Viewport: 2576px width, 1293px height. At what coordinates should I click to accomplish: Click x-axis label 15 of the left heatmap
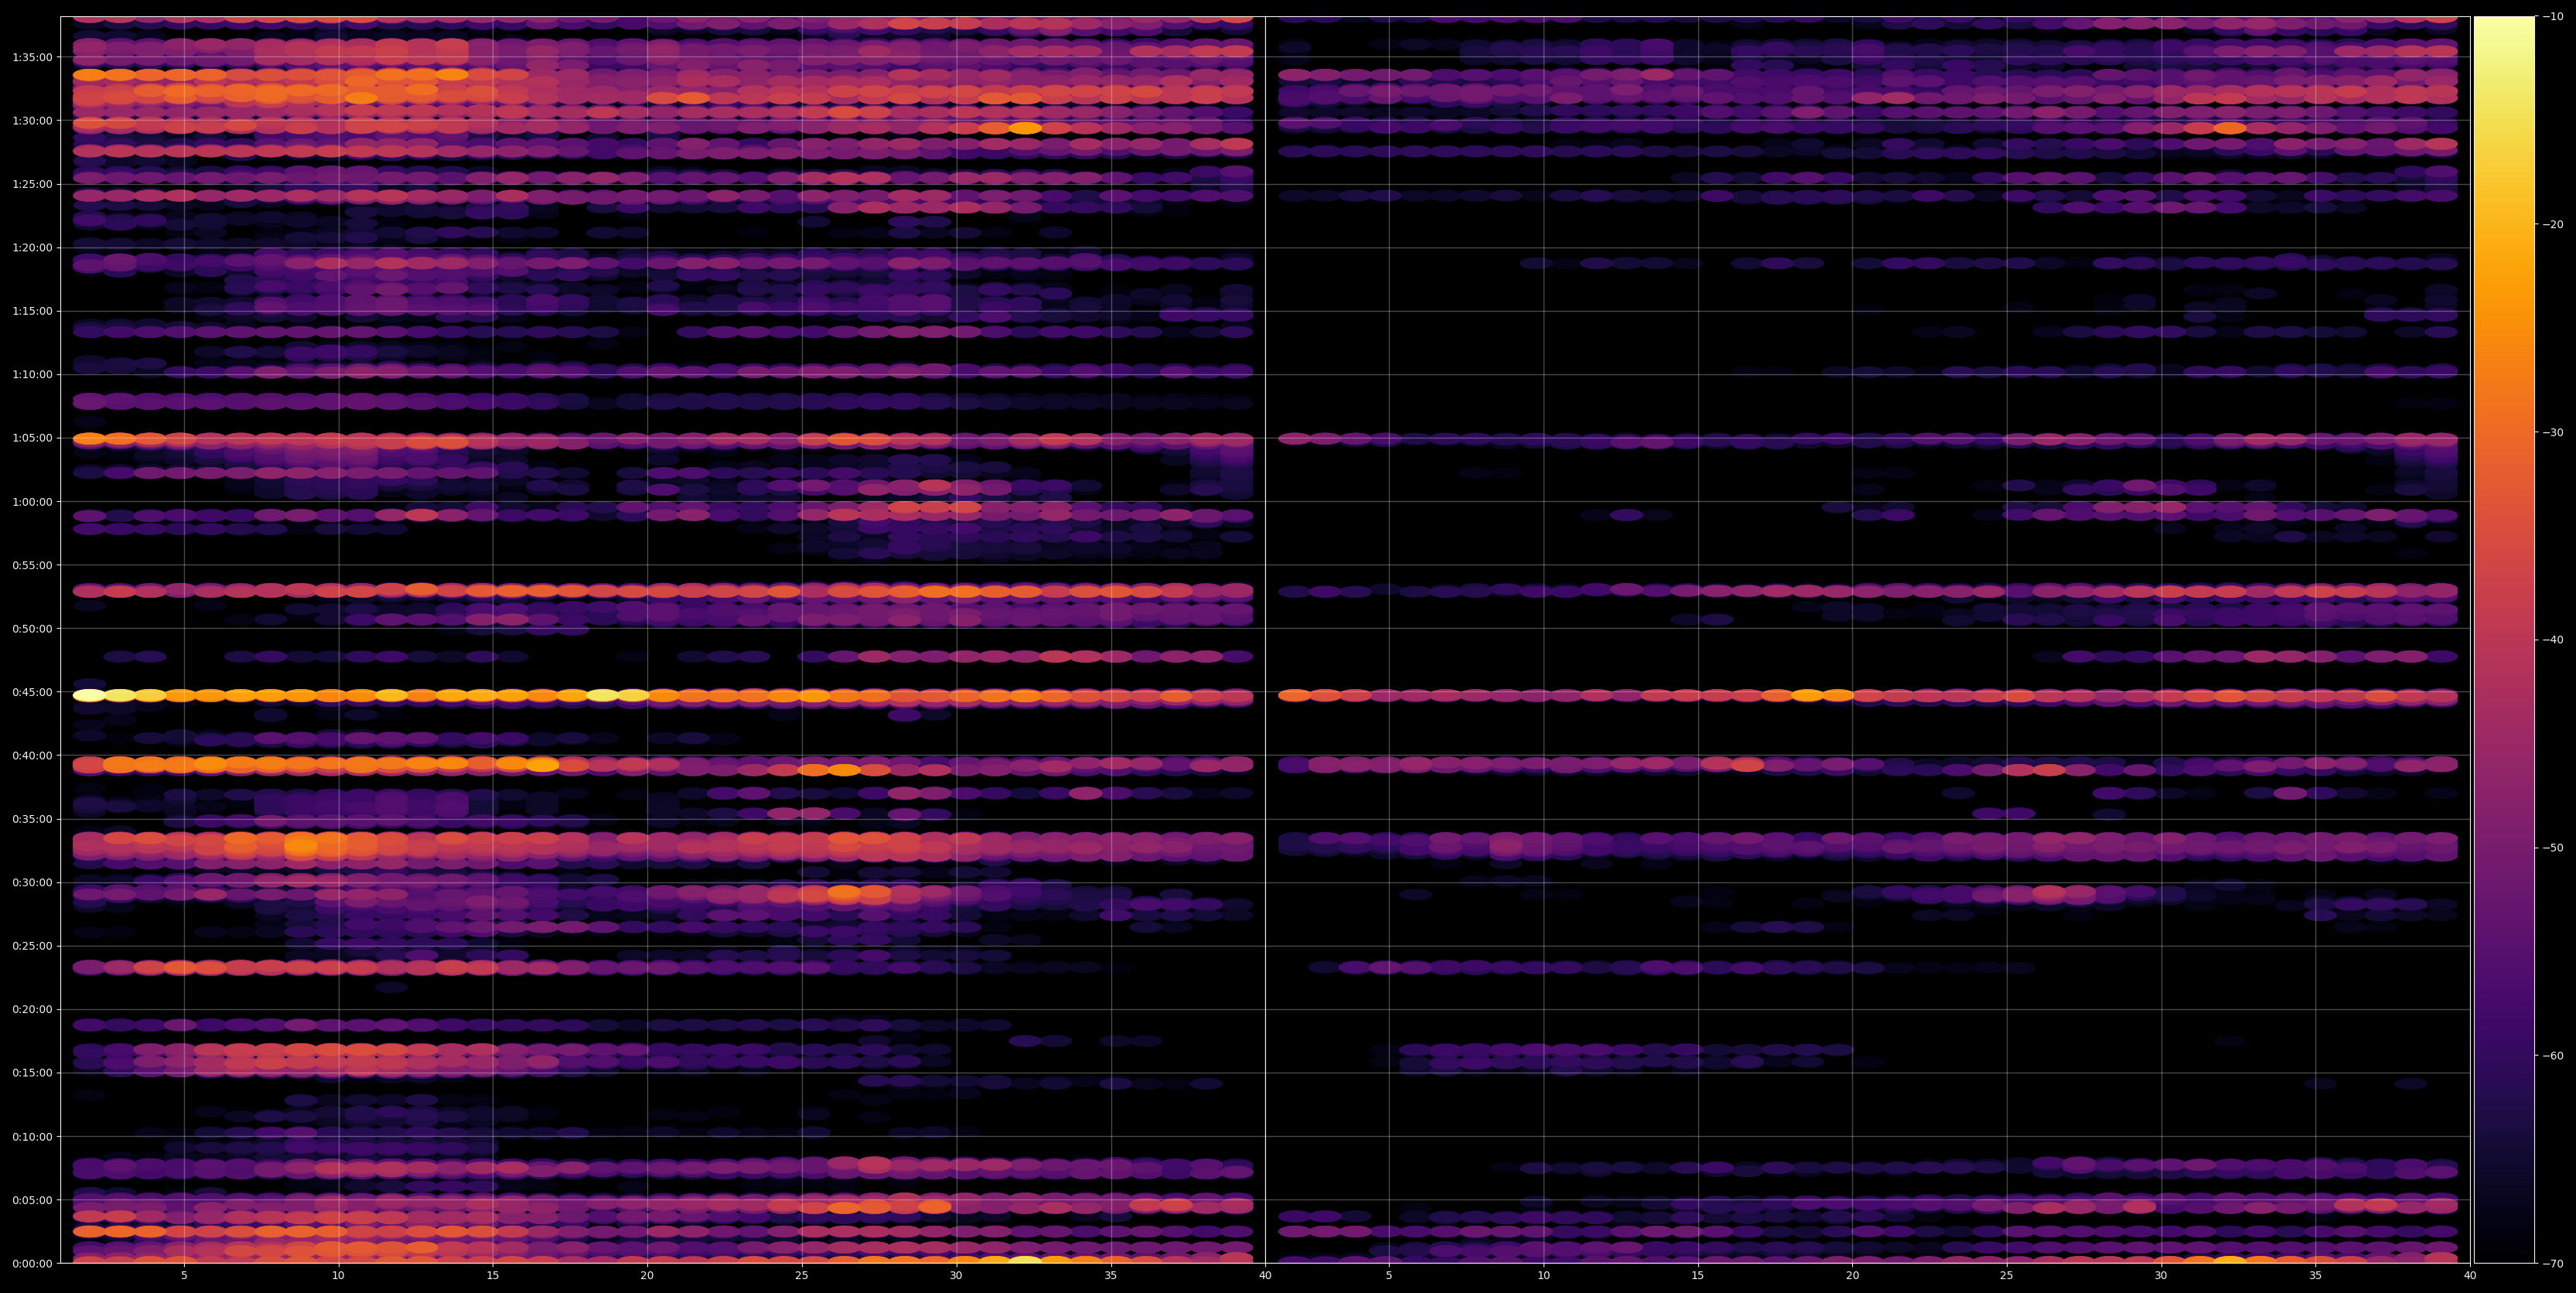[x=493, y=1276]
